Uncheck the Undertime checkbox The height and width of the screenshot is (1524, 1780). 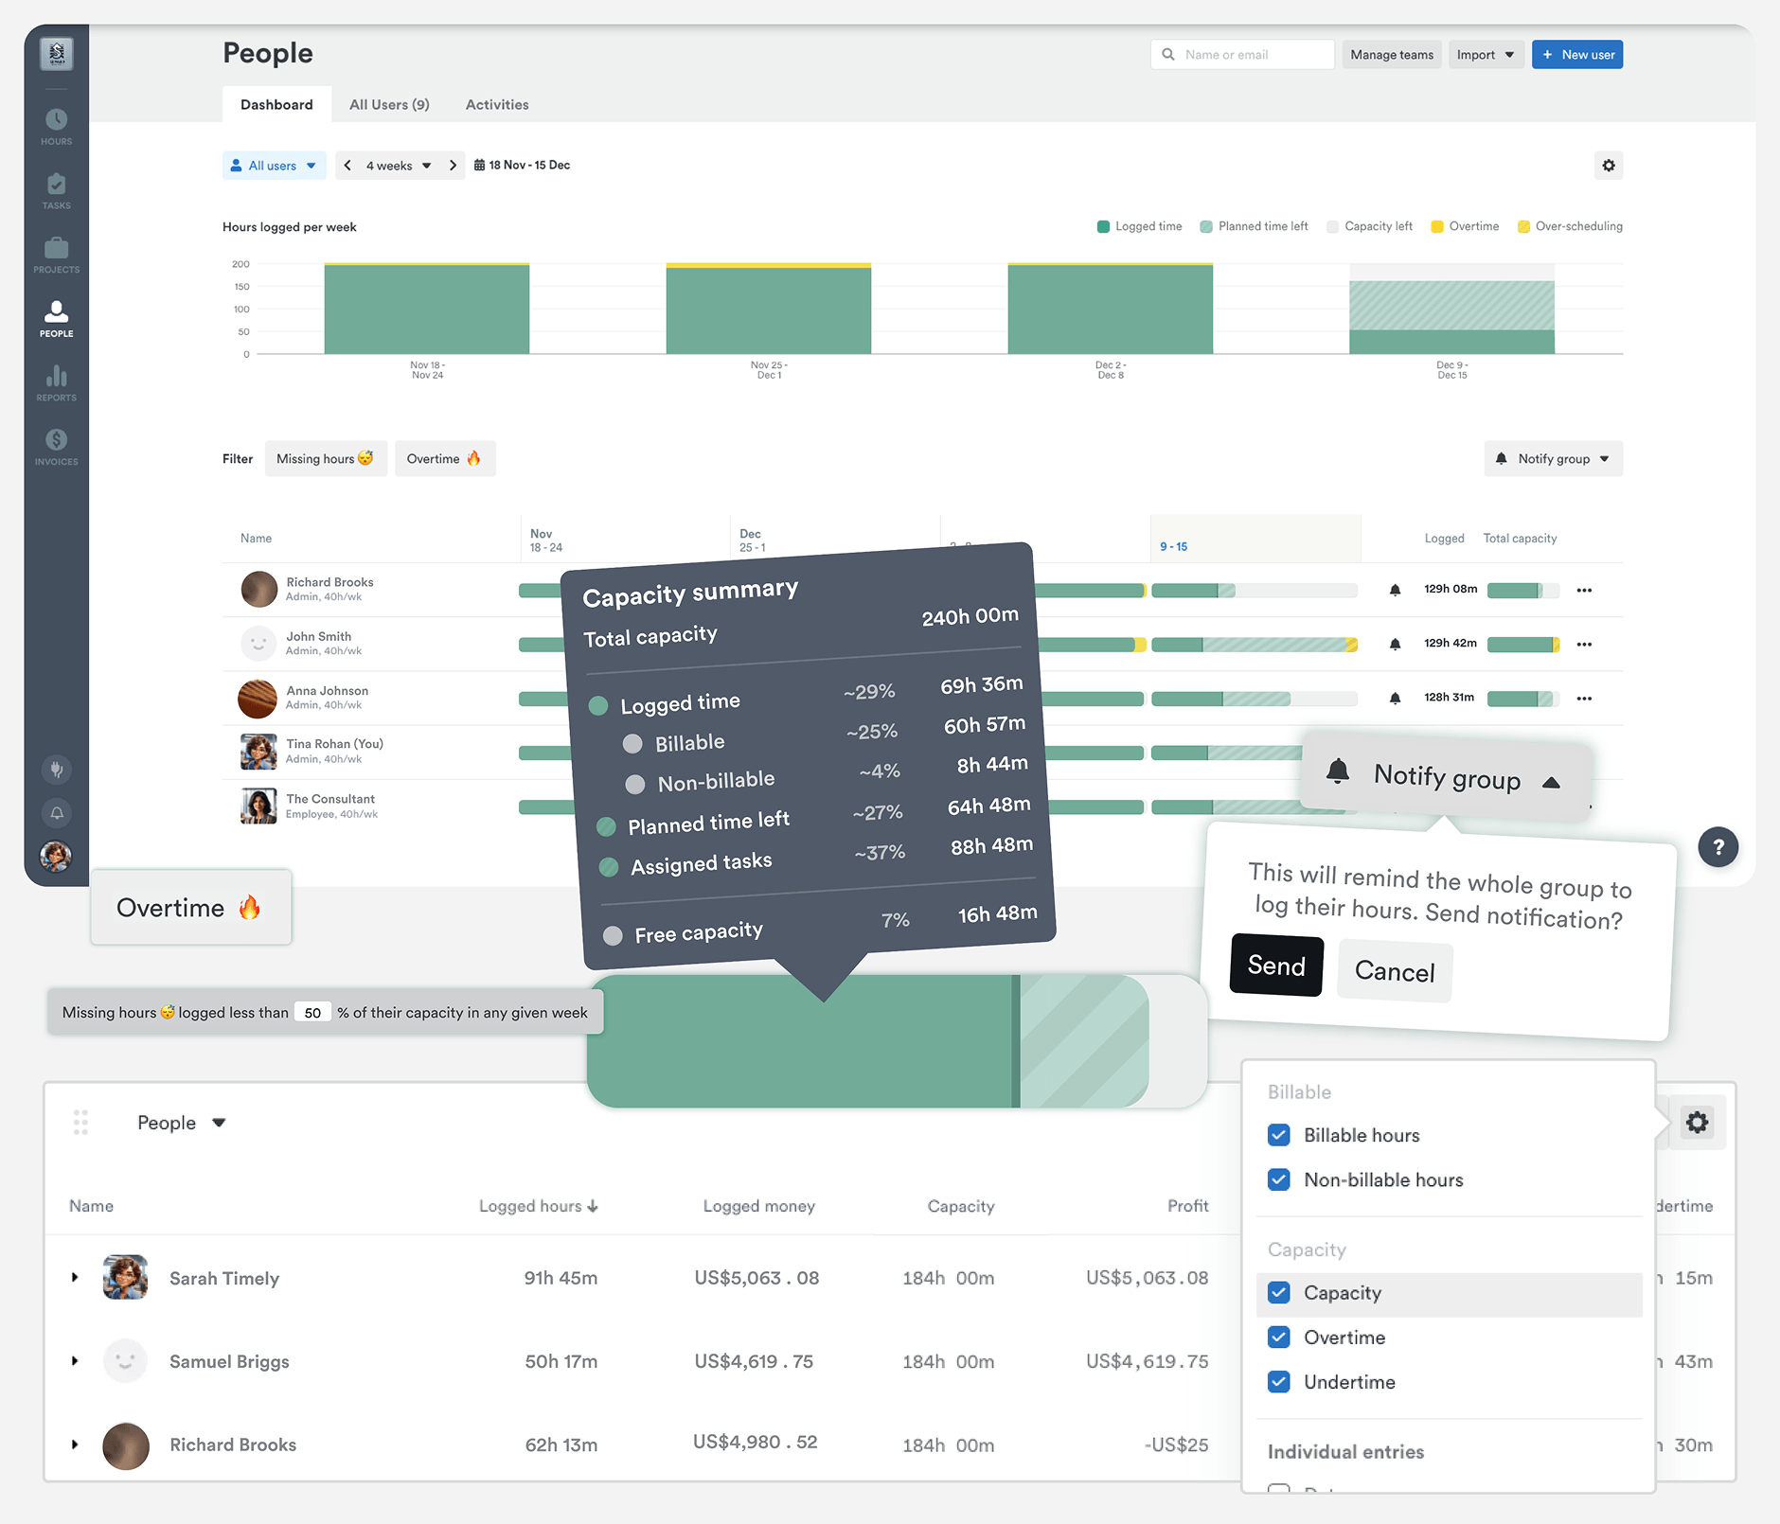click(x=1278, y=1382)
